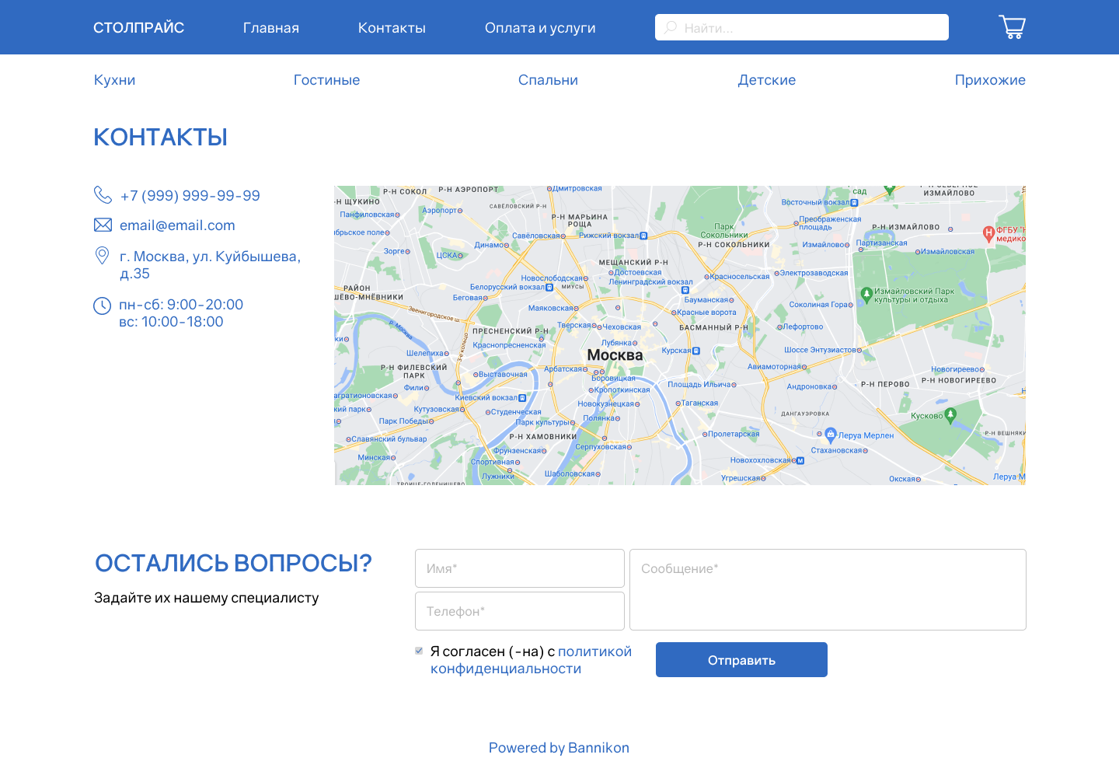Click the Телефон input field
Image resolution: width=1119 pixels, height=779 pixels.
[520, 611]
